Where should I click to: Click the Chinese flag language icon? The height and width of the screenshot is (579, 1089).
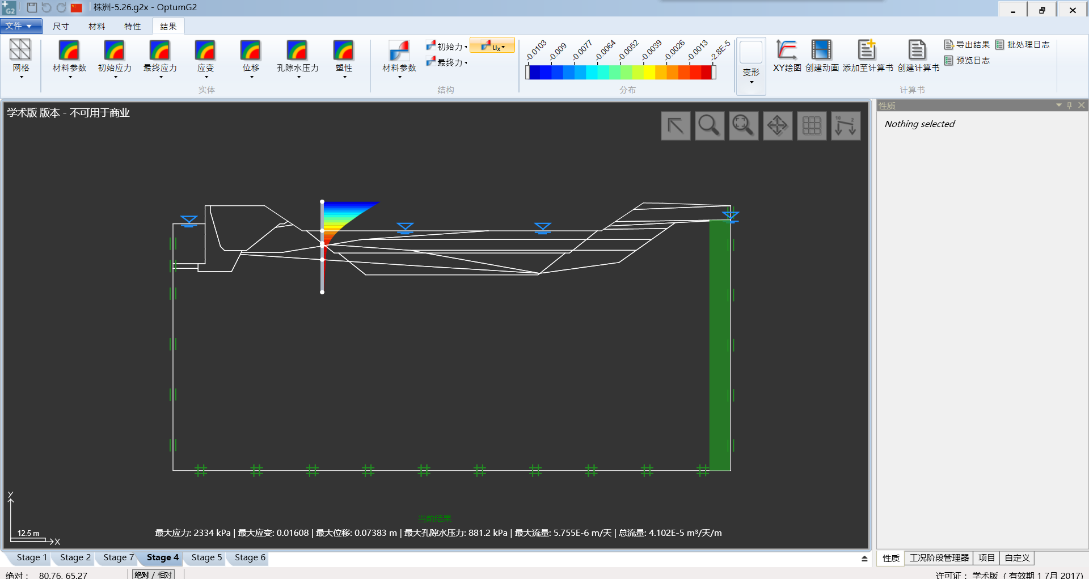click(77, 7)
